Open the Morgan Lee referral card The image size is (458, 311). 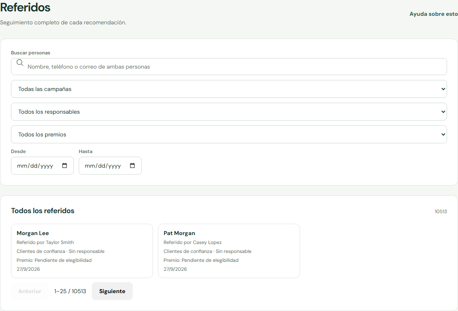point(82,251)
